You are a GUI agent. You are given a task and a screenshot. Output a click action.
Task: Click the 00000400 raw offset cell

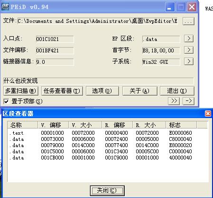[x=116, y=133]
